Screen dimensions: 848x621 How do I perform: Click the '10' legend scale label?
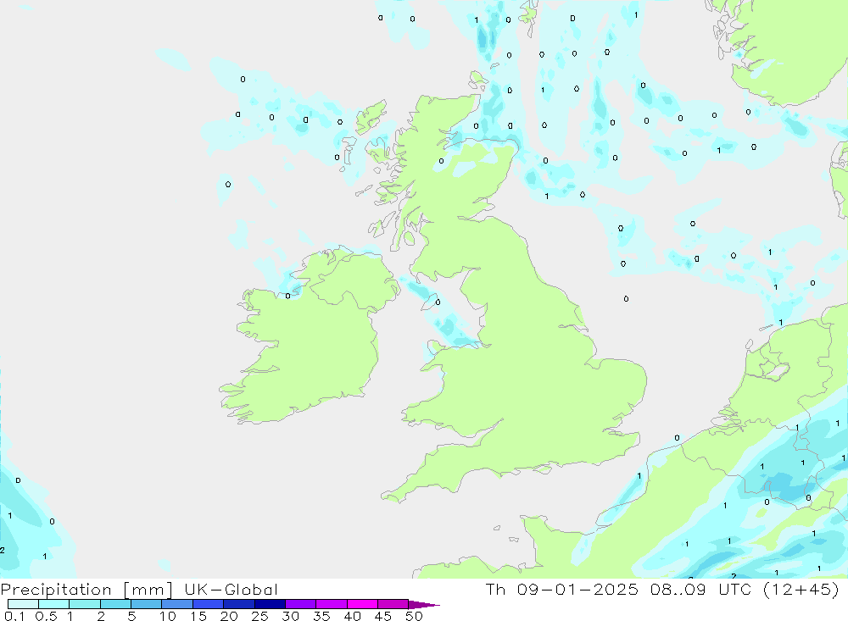point(168,616)
